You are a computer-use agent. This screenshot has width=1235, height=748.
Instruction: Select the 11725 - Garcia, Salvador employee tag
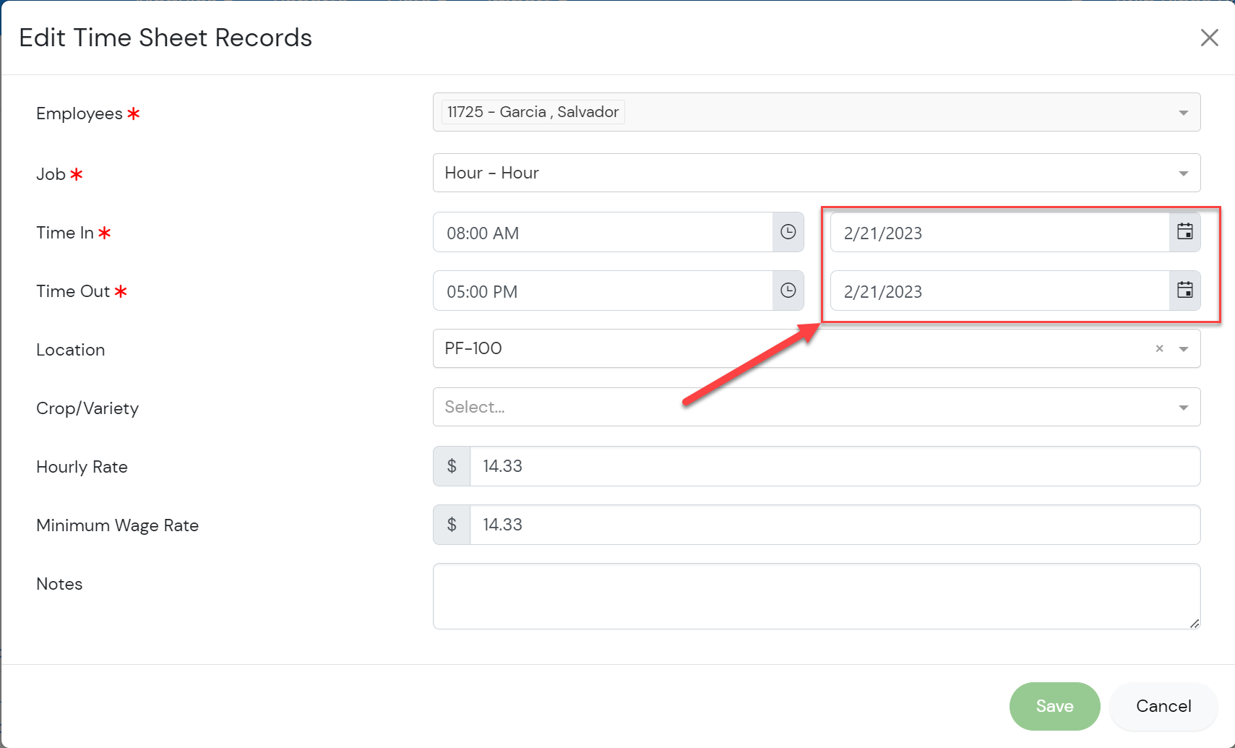[x=533, y=112]
